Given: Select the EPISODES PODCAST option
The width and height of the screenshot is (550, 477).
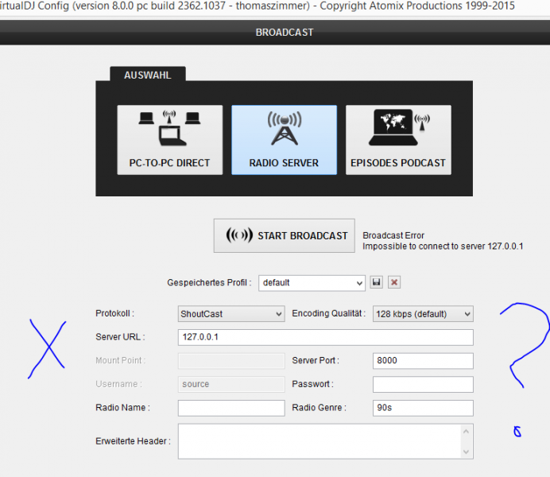Looking at the screenshot, I should pos(398,140).
